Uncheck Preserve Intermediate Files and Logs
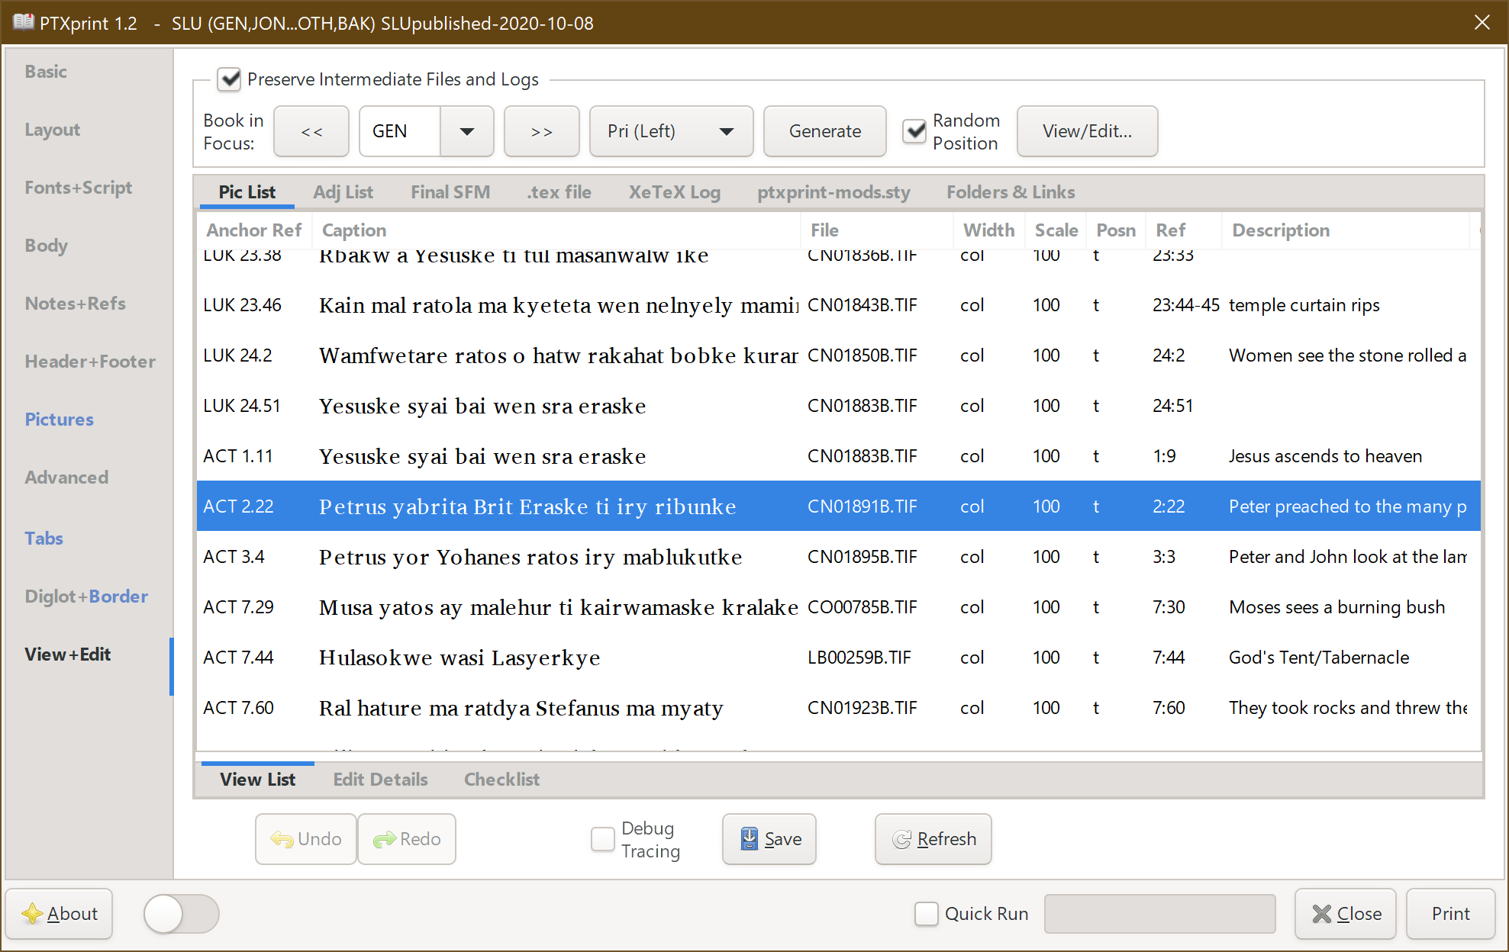 pos(229,79)
